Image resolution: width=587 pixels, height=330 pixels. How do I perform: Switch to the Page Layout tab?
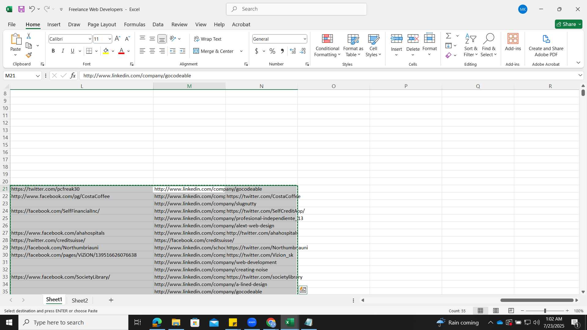pos(102,24)
